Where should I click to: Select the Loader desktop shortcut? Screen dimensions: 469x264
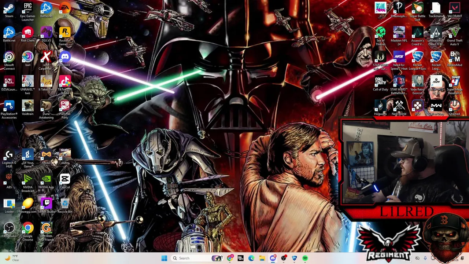pyautogui.click(x=9, y=206)
